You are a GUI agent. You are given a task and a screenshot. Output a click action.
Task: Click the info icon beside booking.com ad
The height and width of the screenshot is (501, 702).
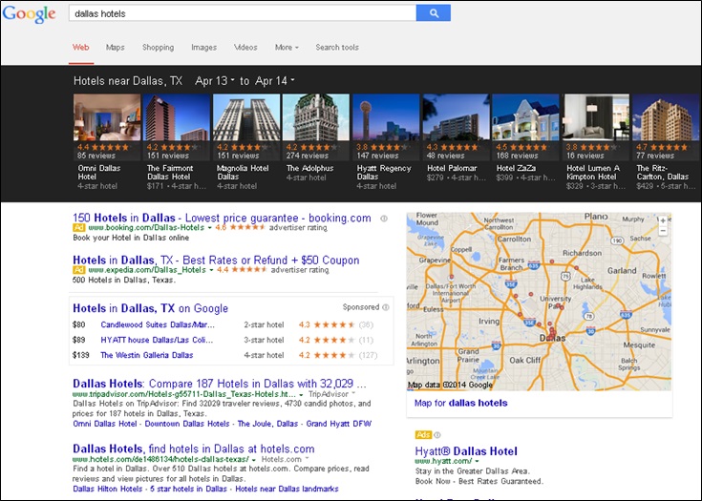click(384, 219)
